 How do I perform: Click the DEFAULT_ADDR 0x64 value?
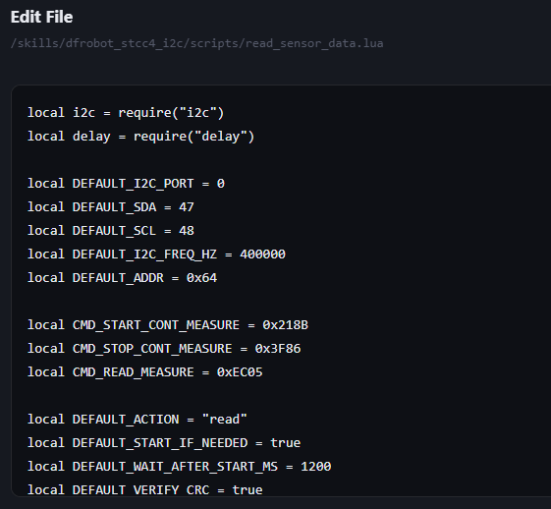[201, 278]
